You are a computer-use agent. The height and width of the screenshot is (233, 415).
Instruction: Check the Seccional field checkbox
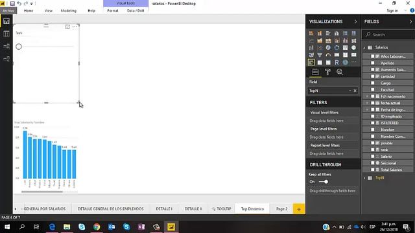(373, 163)
